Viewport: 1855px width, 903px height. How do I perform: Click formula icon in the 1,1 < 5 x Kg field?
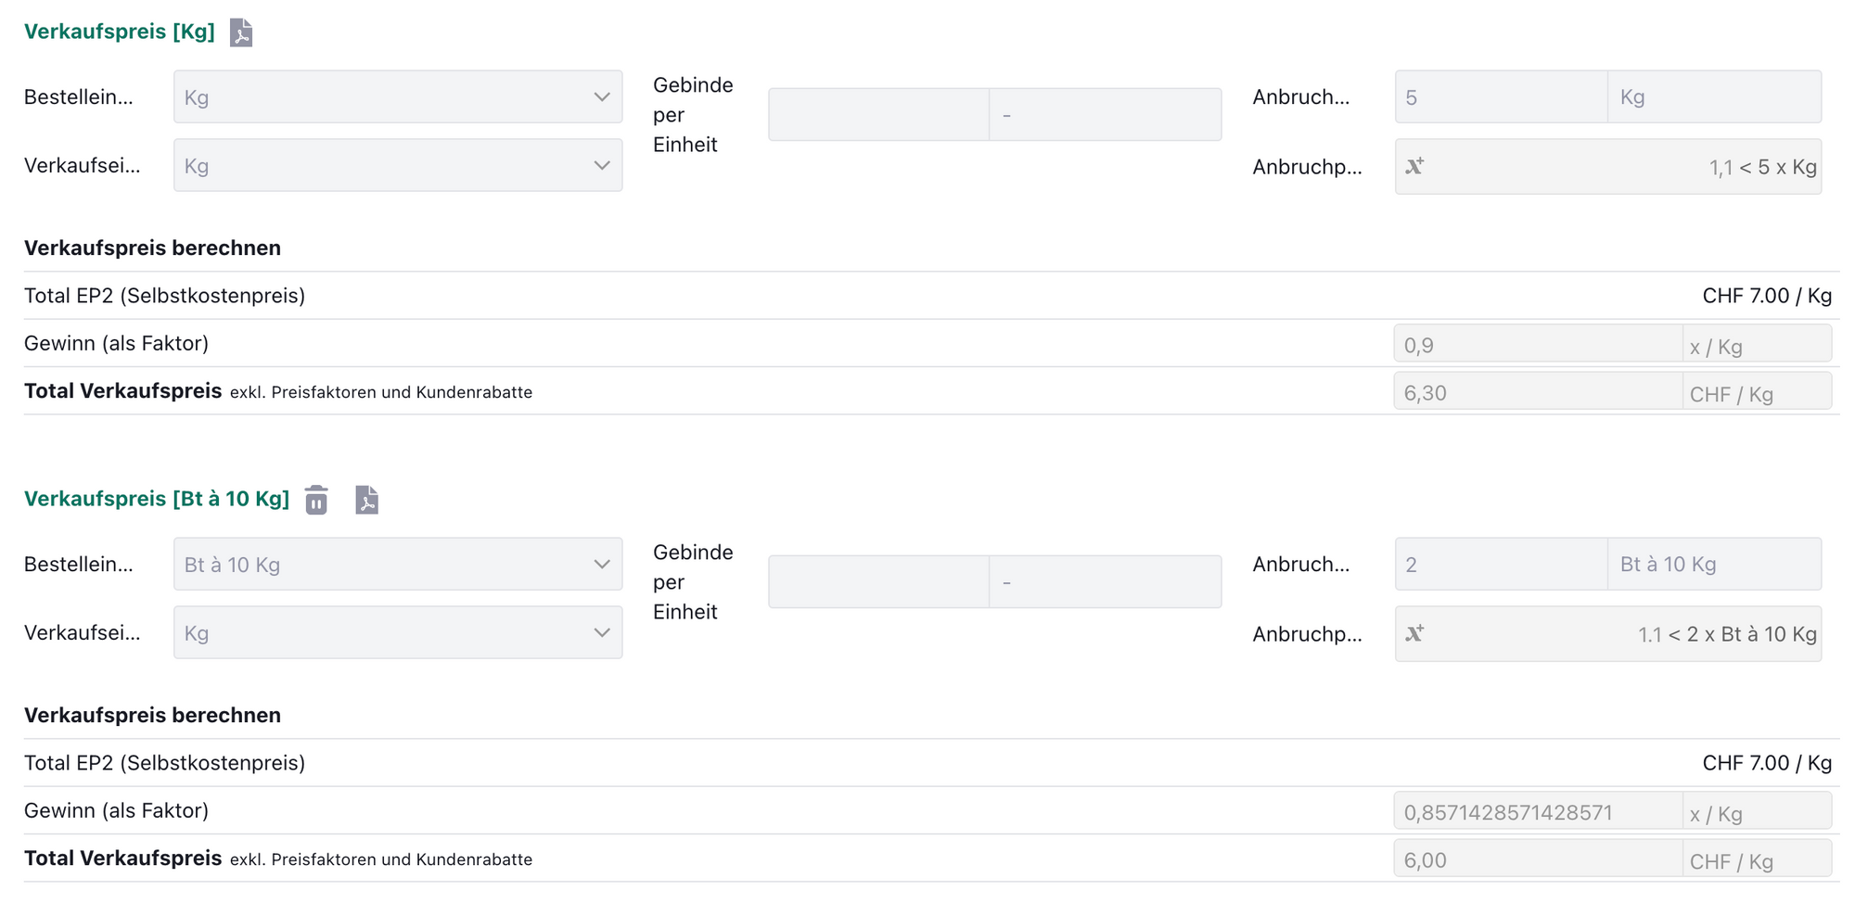tap(1414, 167)
